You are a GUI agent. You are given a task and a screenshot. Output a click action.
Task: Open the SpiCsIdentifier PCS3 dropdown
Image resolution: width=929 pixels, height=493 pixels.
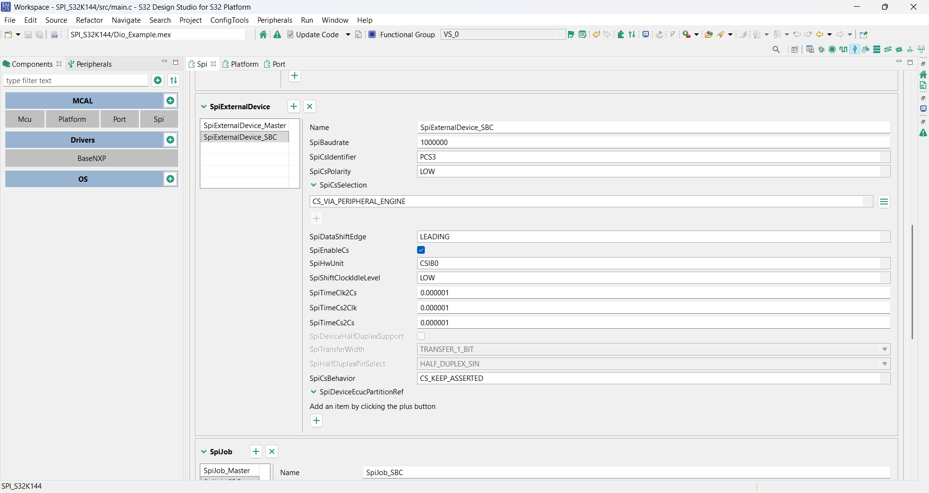[x=654, y=157]
